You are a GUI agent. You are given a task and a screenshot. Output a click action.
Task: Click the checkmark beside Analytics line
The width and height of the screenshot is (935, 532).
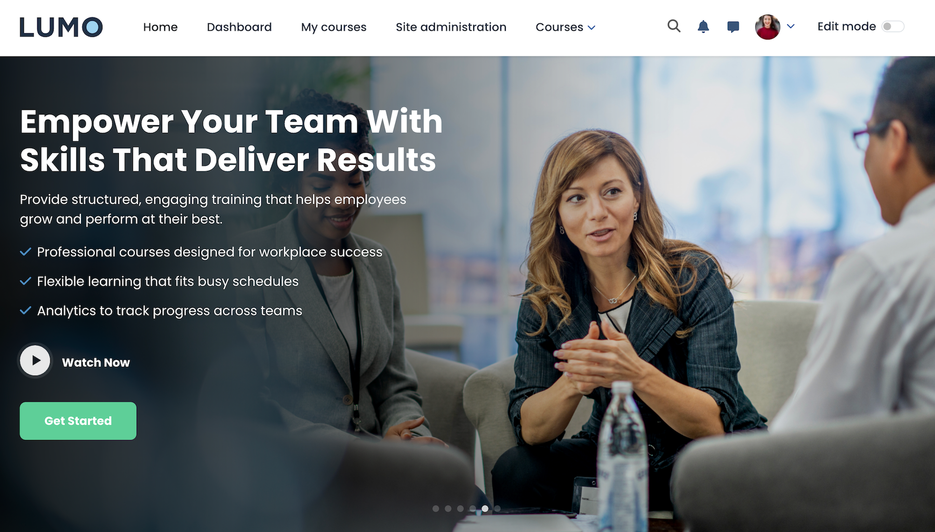[25, 311]
